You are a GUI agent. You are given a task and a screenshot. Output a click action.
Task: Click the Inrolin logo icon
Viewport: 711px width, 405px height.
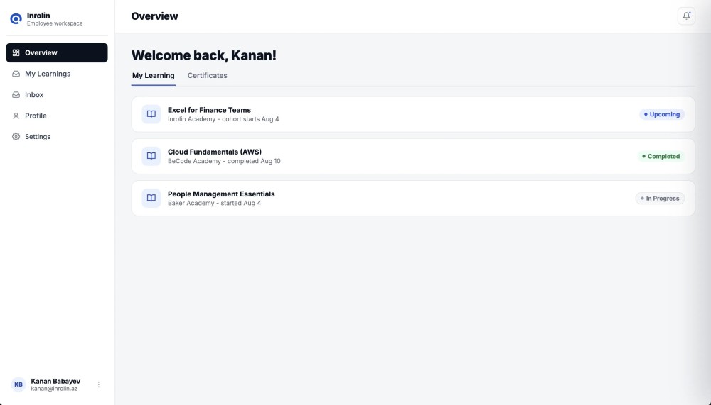click(16, 19)
